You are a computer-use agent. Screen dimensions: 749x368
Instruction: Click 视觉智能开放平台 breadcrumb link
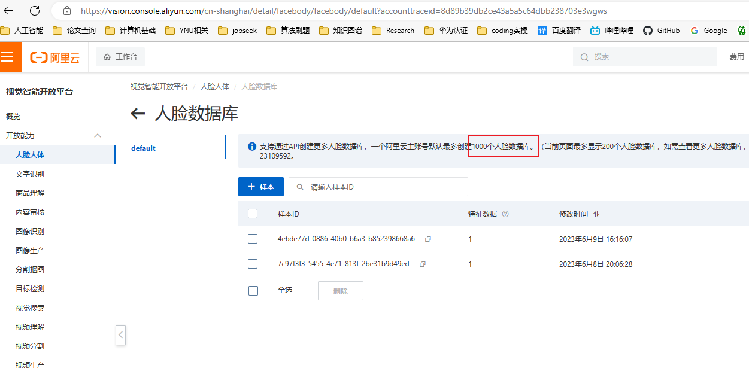click(x=159, y=87)
